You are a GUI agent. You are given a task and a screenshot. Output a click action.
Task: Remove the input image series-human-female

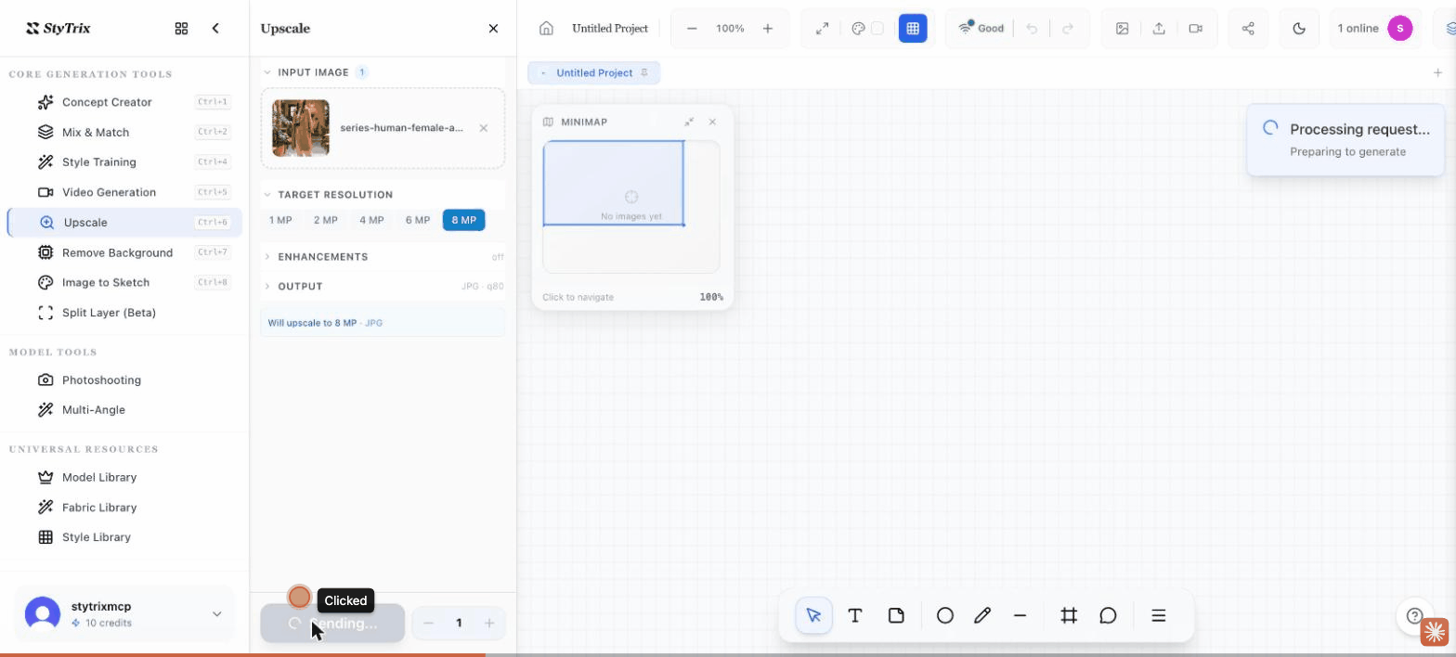(x=483, y=128)
